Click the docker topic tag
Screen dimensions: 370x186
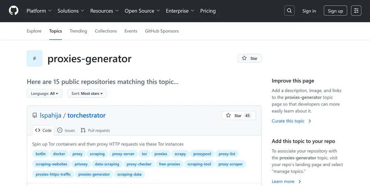coord(59,154)
